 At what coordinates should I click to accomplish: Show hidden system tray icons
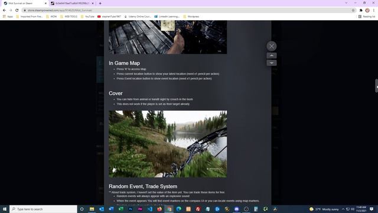[x=343, y=209]
